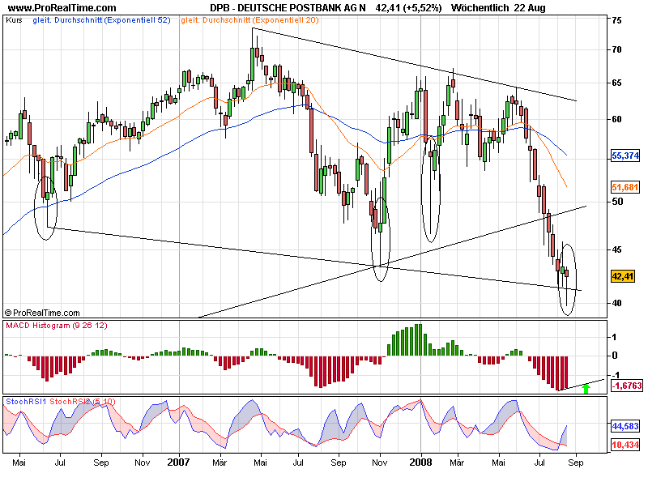Click the www.ProRealTime.com header link

click(62, 8)
